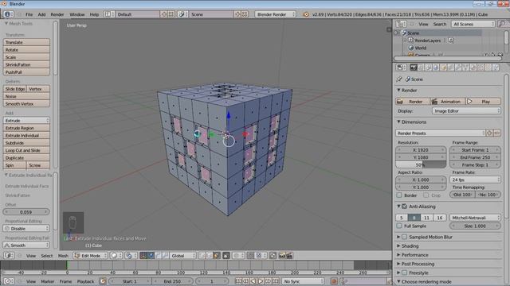The width and height of the screenshot is (510, 286).
Task: Open the Object Constraints properties tab icon
Action: pos(451,68)
